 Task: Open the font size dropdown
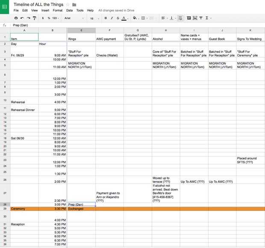[x=94, y=18]
